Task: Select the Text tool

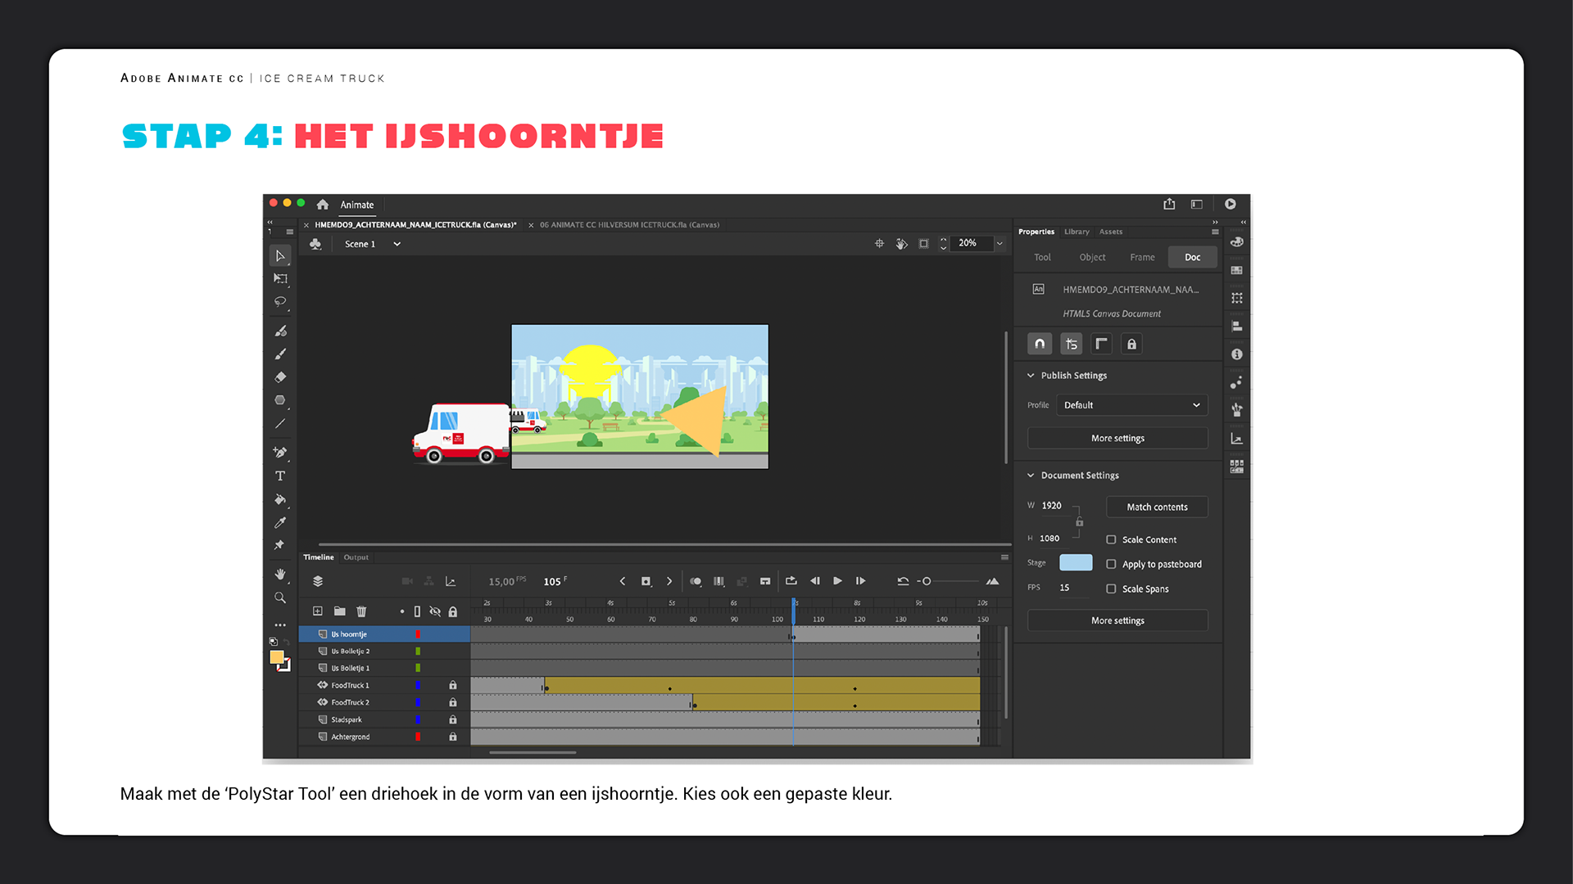Action: point(280,476)
